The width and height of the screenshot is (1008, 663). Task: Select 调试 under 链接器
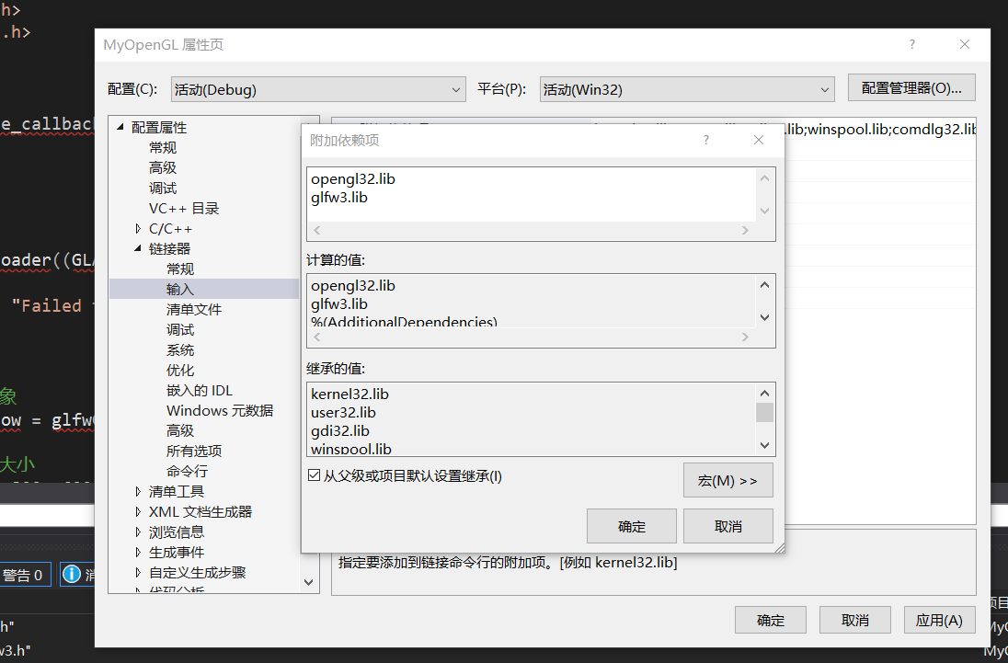pos(180,329)
